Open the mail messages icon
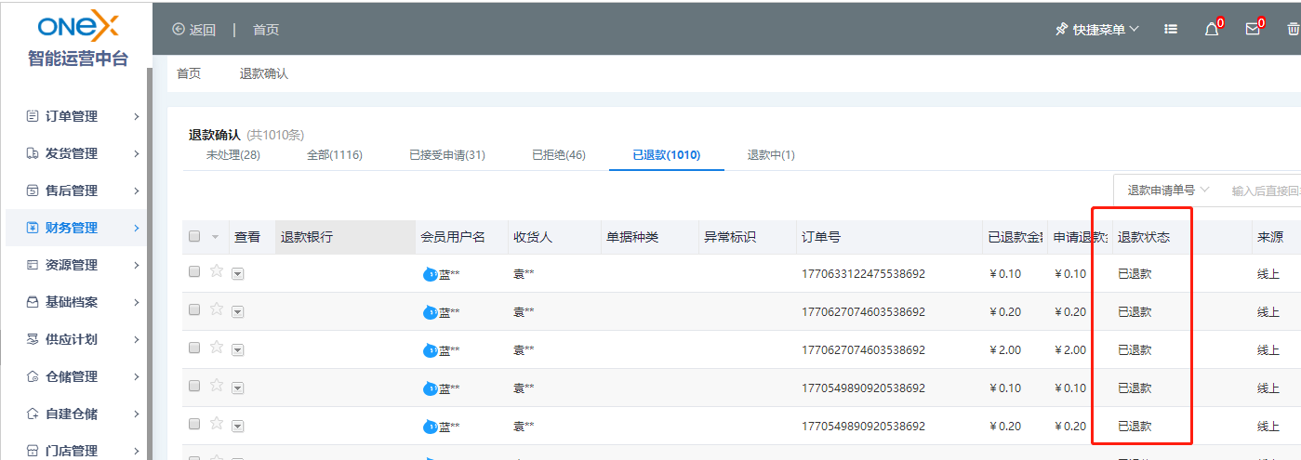1301x460 pixels. pyautogui.click(x=1253, y=30)
